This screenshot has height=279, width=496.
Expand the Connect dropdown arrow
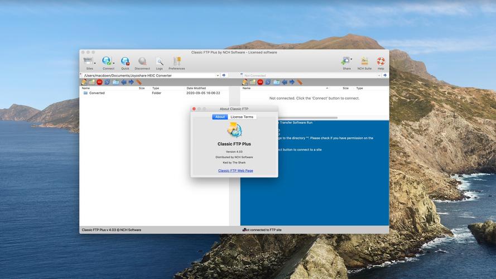[x=114, y=63]
